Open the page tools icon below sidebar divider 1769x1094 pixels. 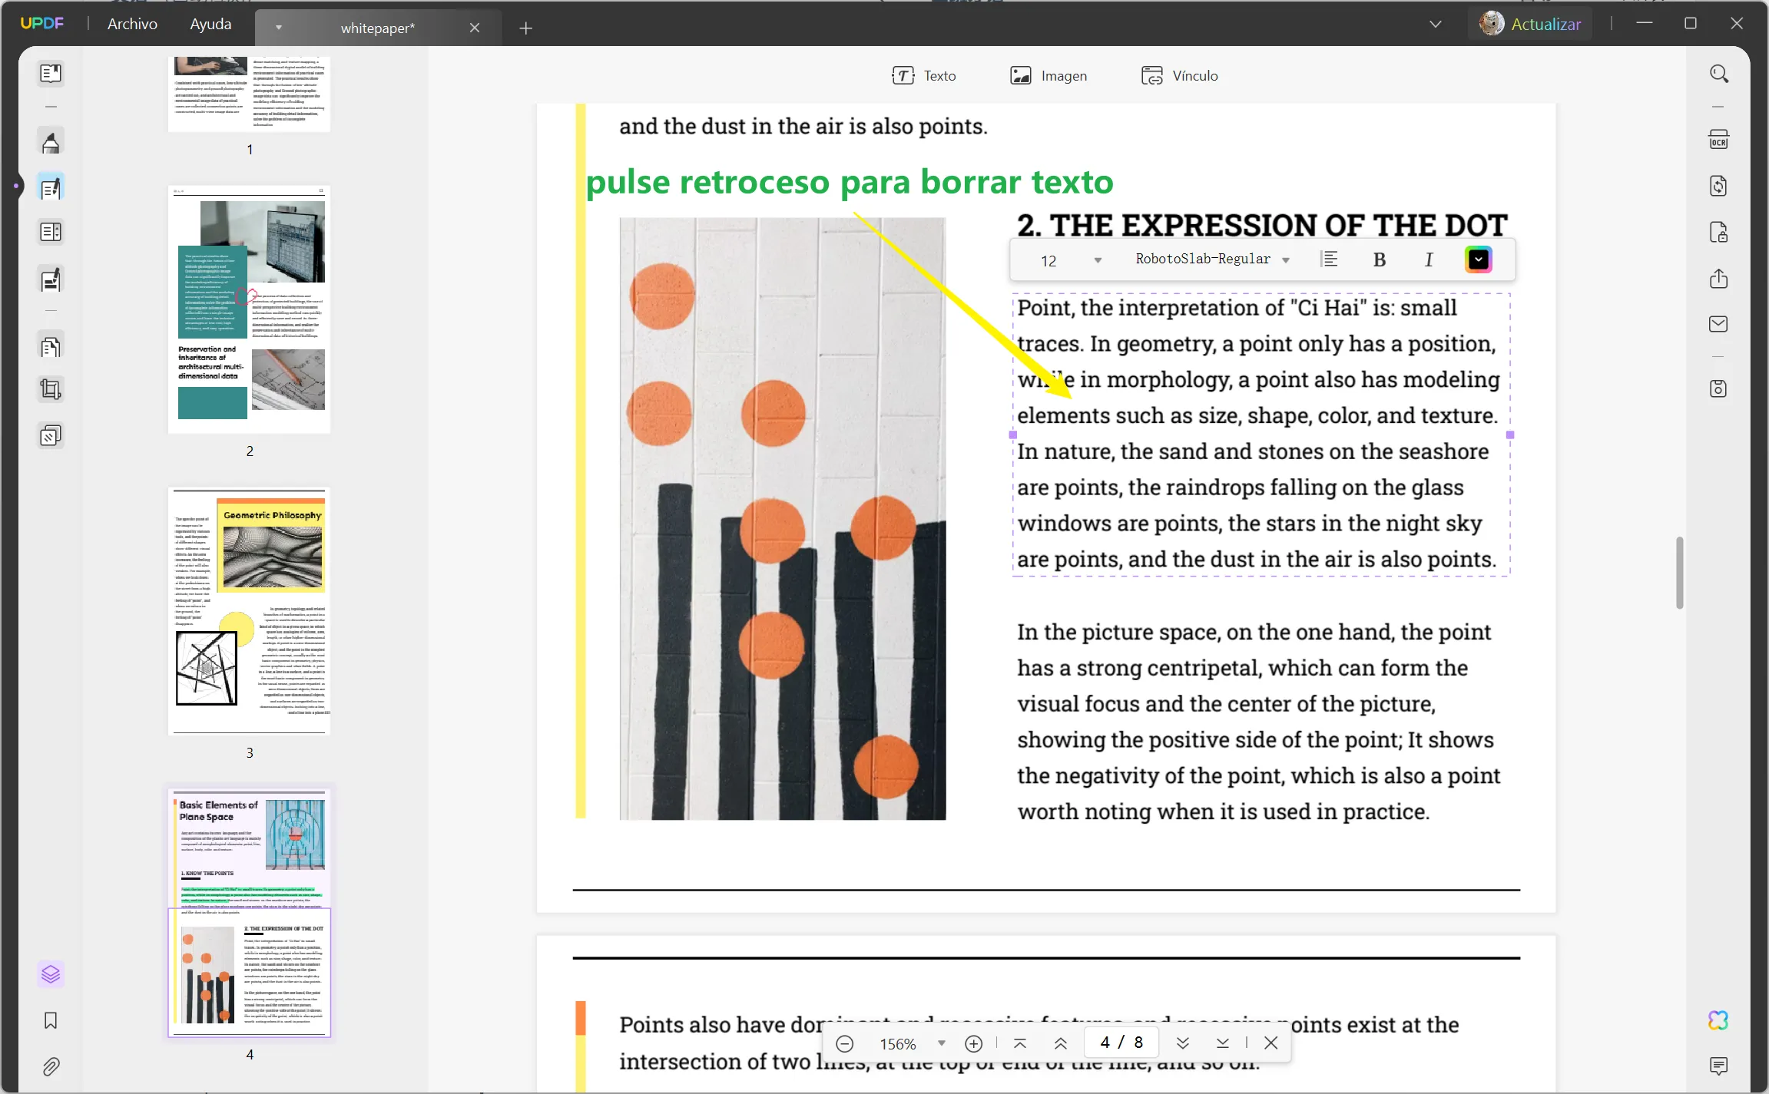click(x=51, y=347)
